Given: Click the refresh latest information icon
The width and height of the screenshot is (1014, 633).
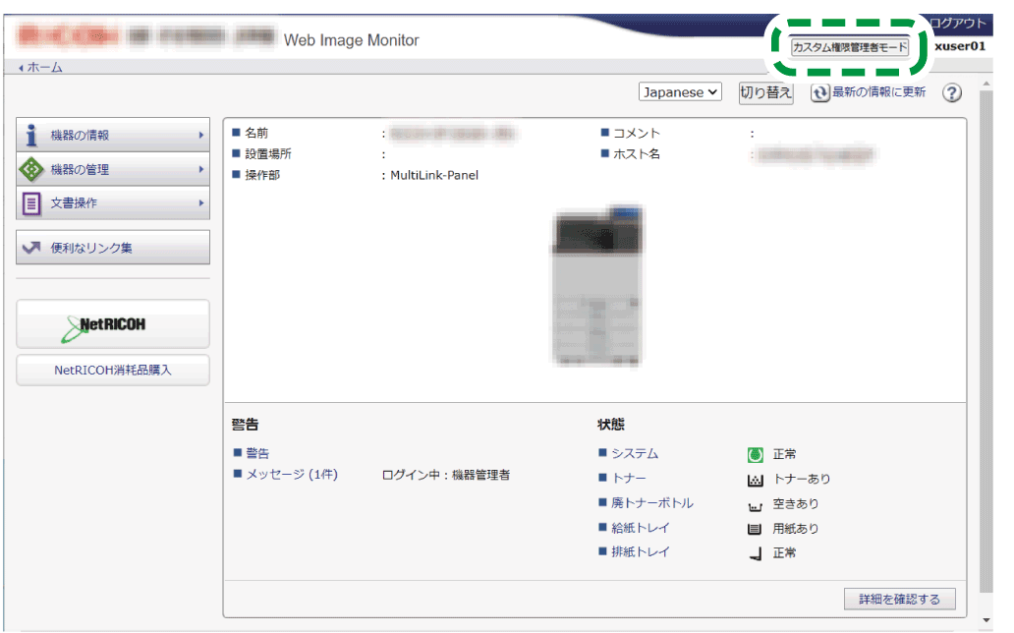Looking at the screenshot, I should 819,92.
